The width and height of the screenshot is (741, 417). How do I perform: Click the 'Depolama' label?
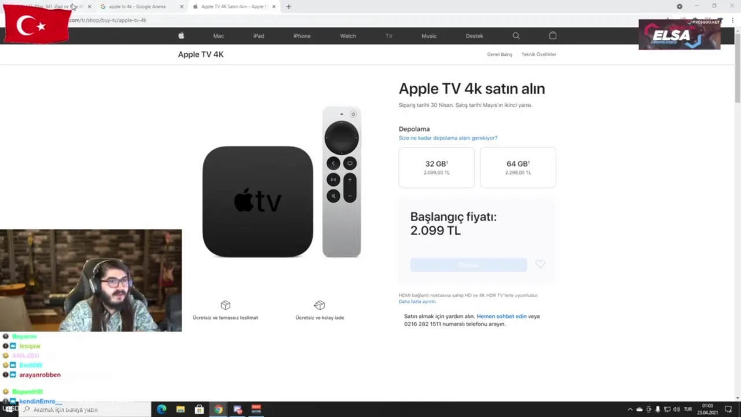tap(414, 129)
